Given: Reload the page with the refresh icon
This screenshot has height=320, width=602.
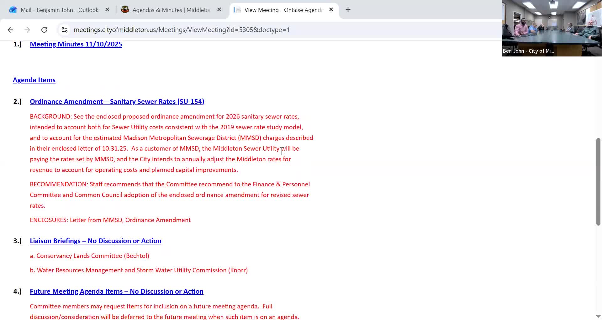Looking at the screenshot, I should click(44, 30).
